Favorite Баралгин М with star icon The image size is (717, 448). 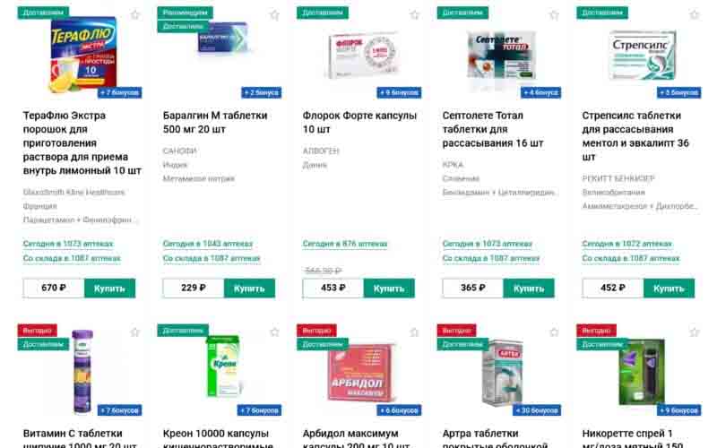[274, 14]
